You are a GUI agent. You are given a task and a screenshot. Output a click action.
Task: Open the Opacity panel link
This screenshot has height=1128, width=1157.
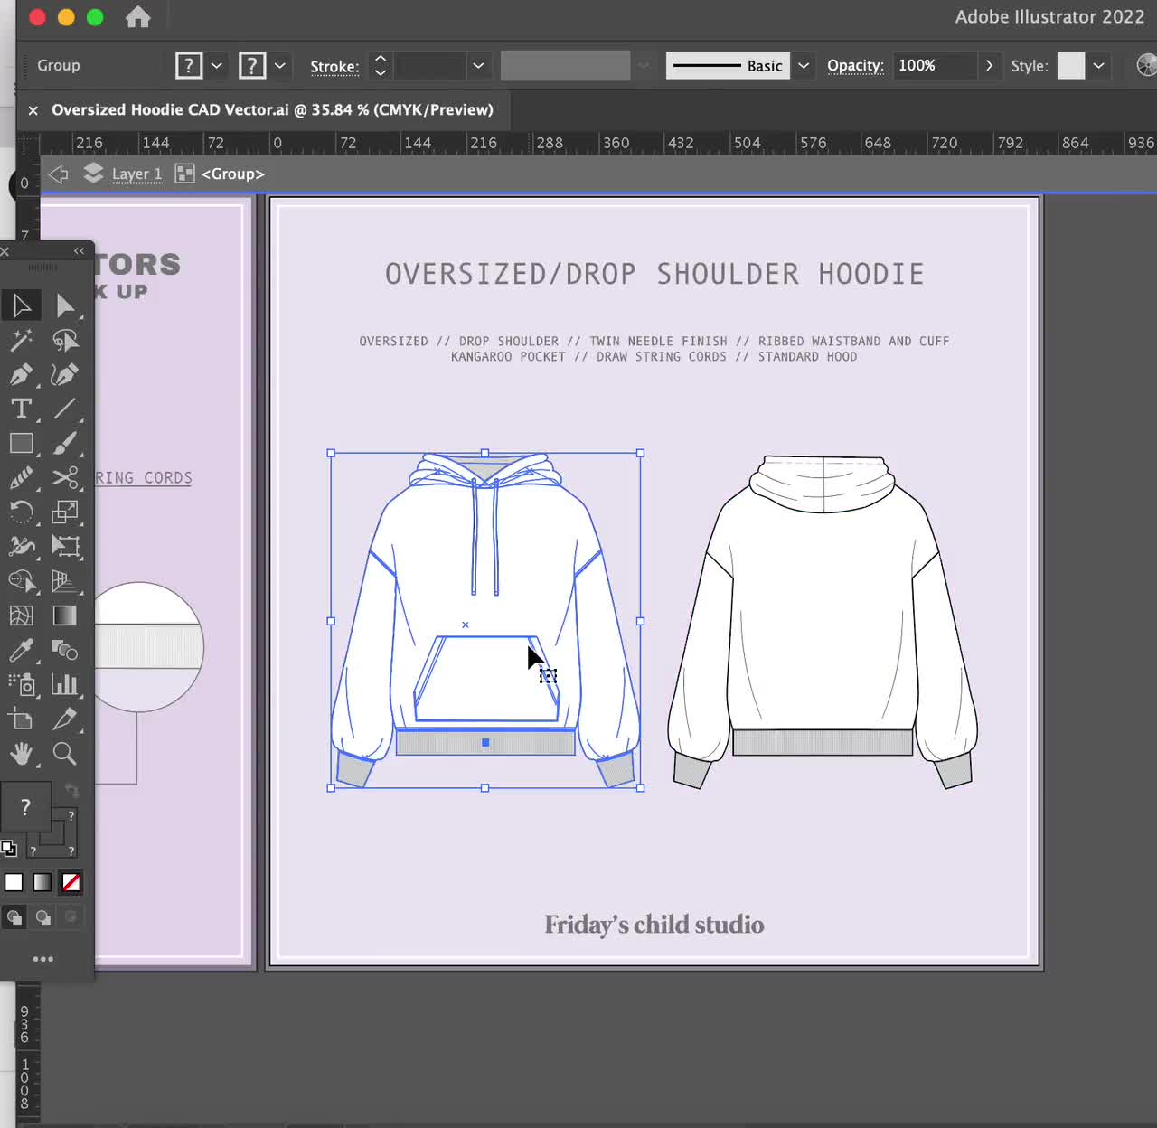point(855,65)
